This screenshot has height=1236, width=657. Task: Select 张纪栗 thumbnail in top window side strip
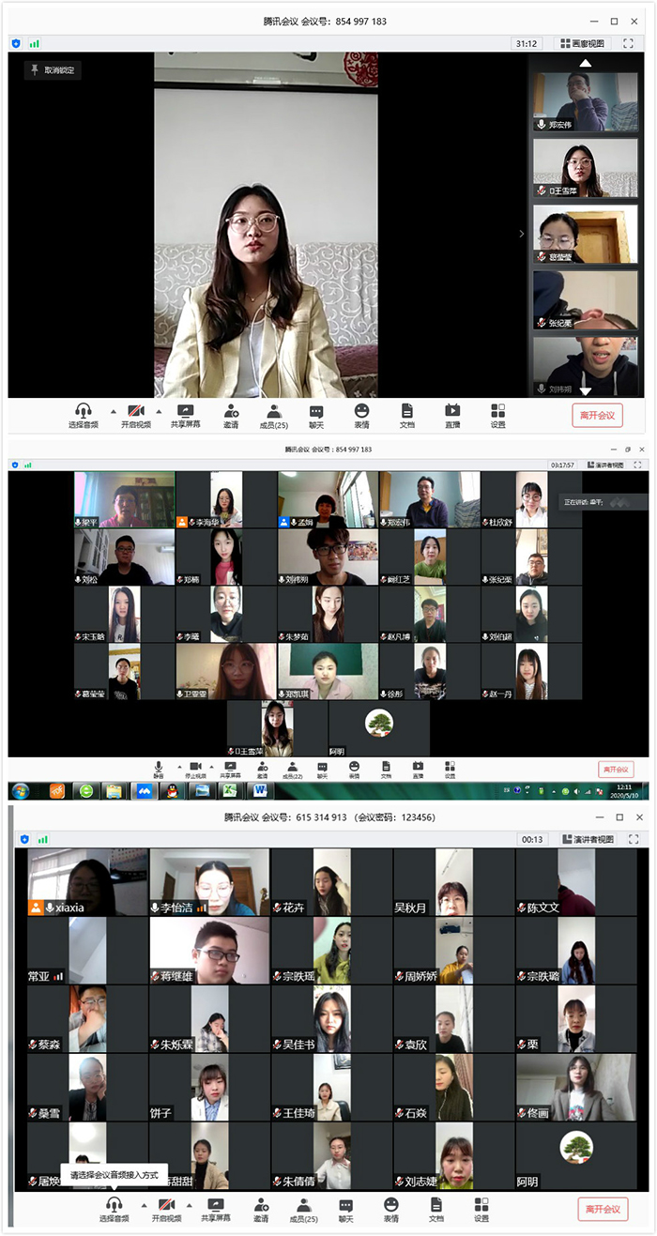pyautogui.click(x=585, y=300)
